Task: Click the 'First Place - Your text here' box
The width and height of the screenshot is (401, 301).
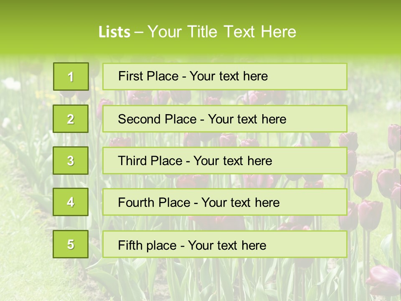Action: (225, 77)
